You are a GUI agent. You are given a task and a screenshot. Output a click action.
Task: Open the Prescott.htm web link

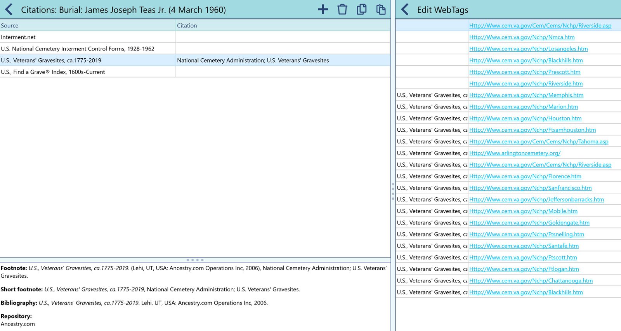click(x=525, y=72)
